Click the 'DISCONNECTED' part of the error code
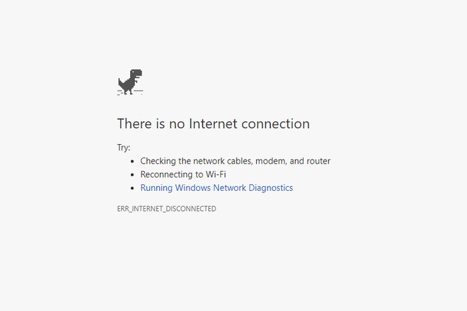 point(191,208)
